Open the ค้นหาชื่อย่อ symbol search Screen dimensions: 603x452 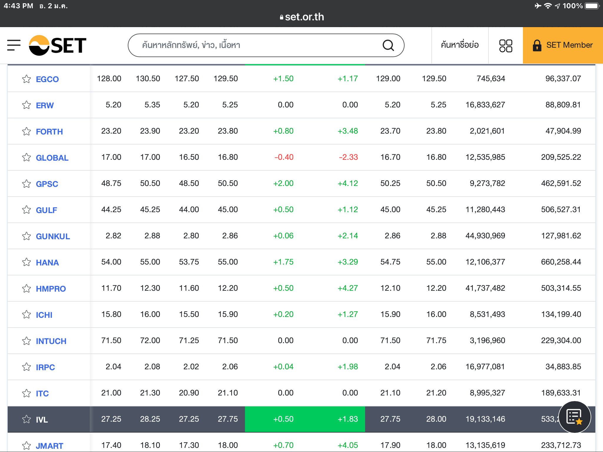tap(460, 45)
